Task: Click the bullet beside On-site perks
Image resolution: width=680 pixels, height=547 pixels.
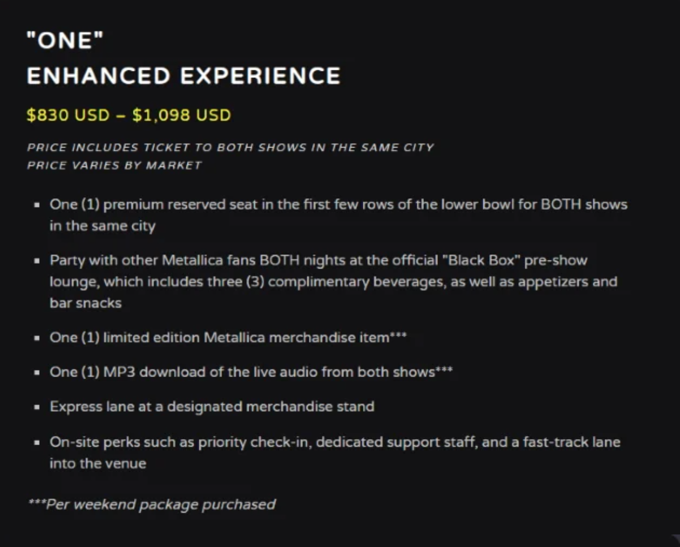Action: pyautogui.click(x=37, y=442)
